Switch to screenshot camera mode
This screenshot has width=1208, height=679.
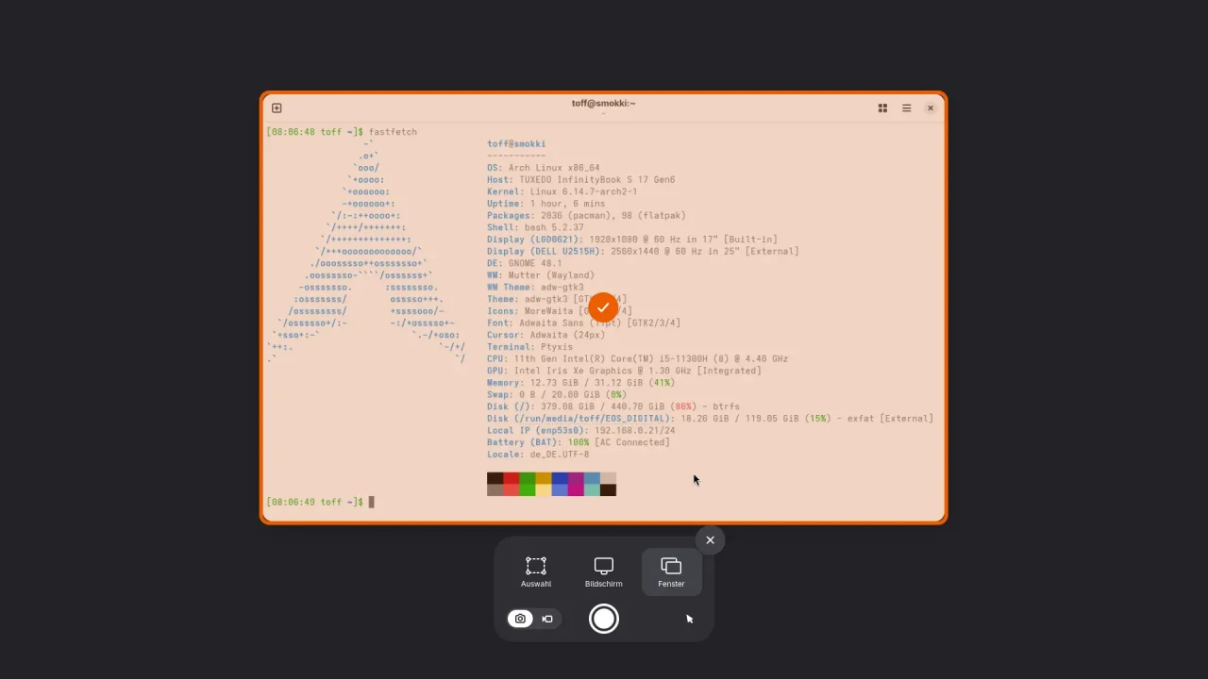(520, 619)
